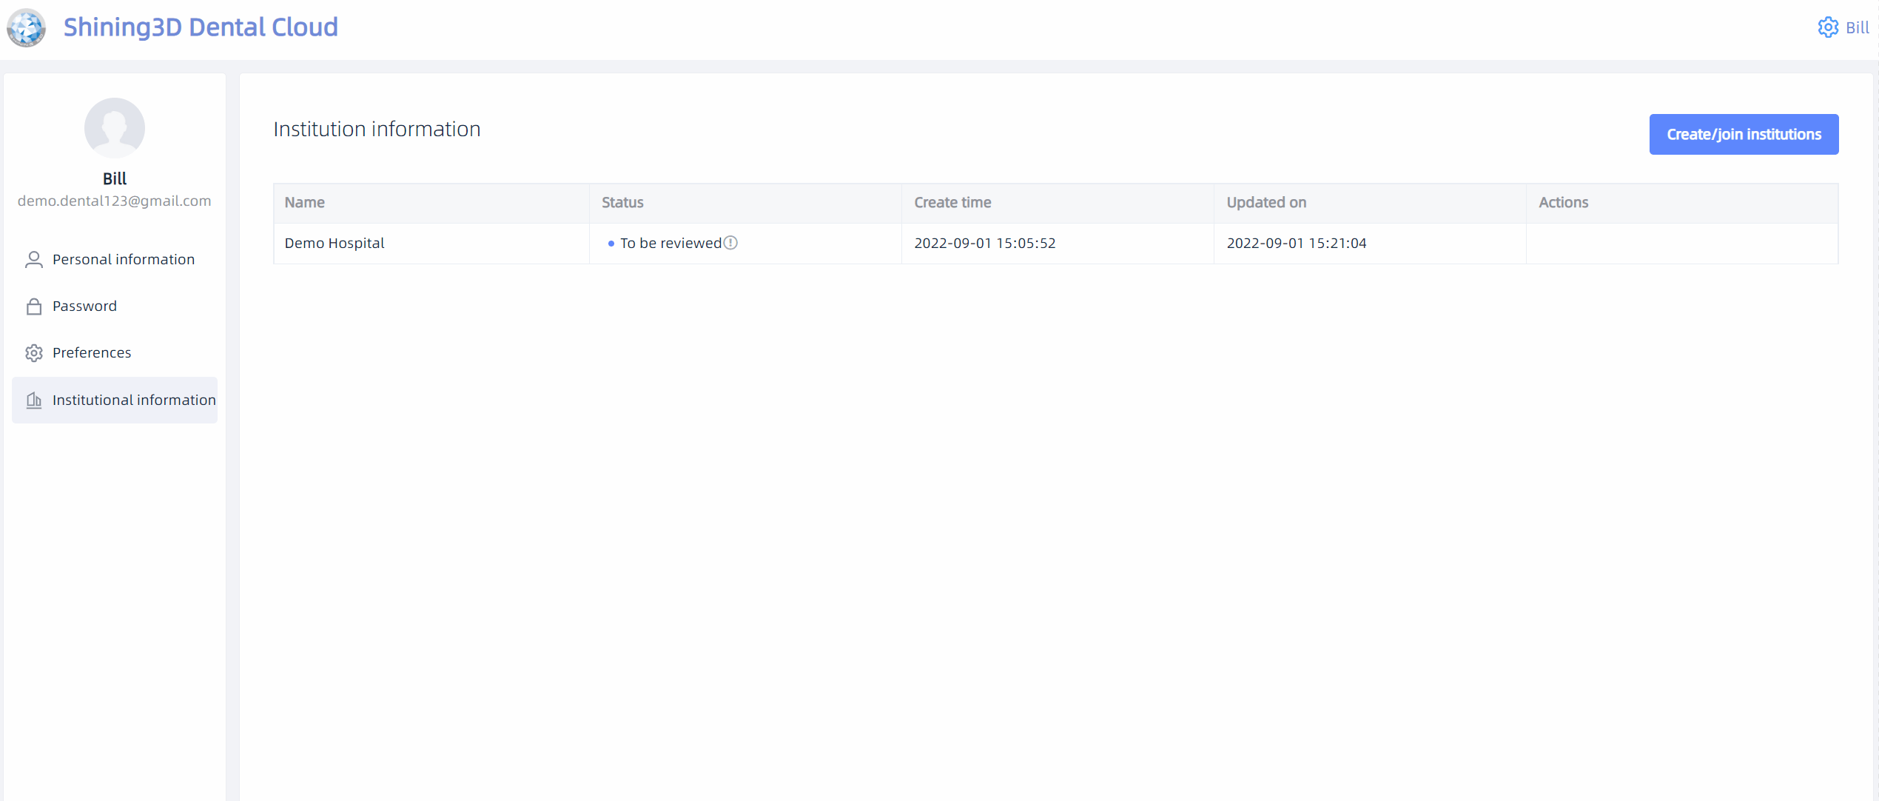Click the Demo Hospital name cell
The height and width of the screenshot is (801, 1879).
point(335,244)
